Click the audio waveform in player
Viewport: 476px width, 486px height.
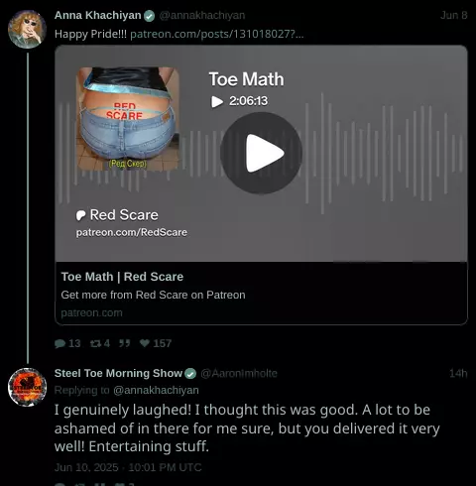(x=384, y=154)
